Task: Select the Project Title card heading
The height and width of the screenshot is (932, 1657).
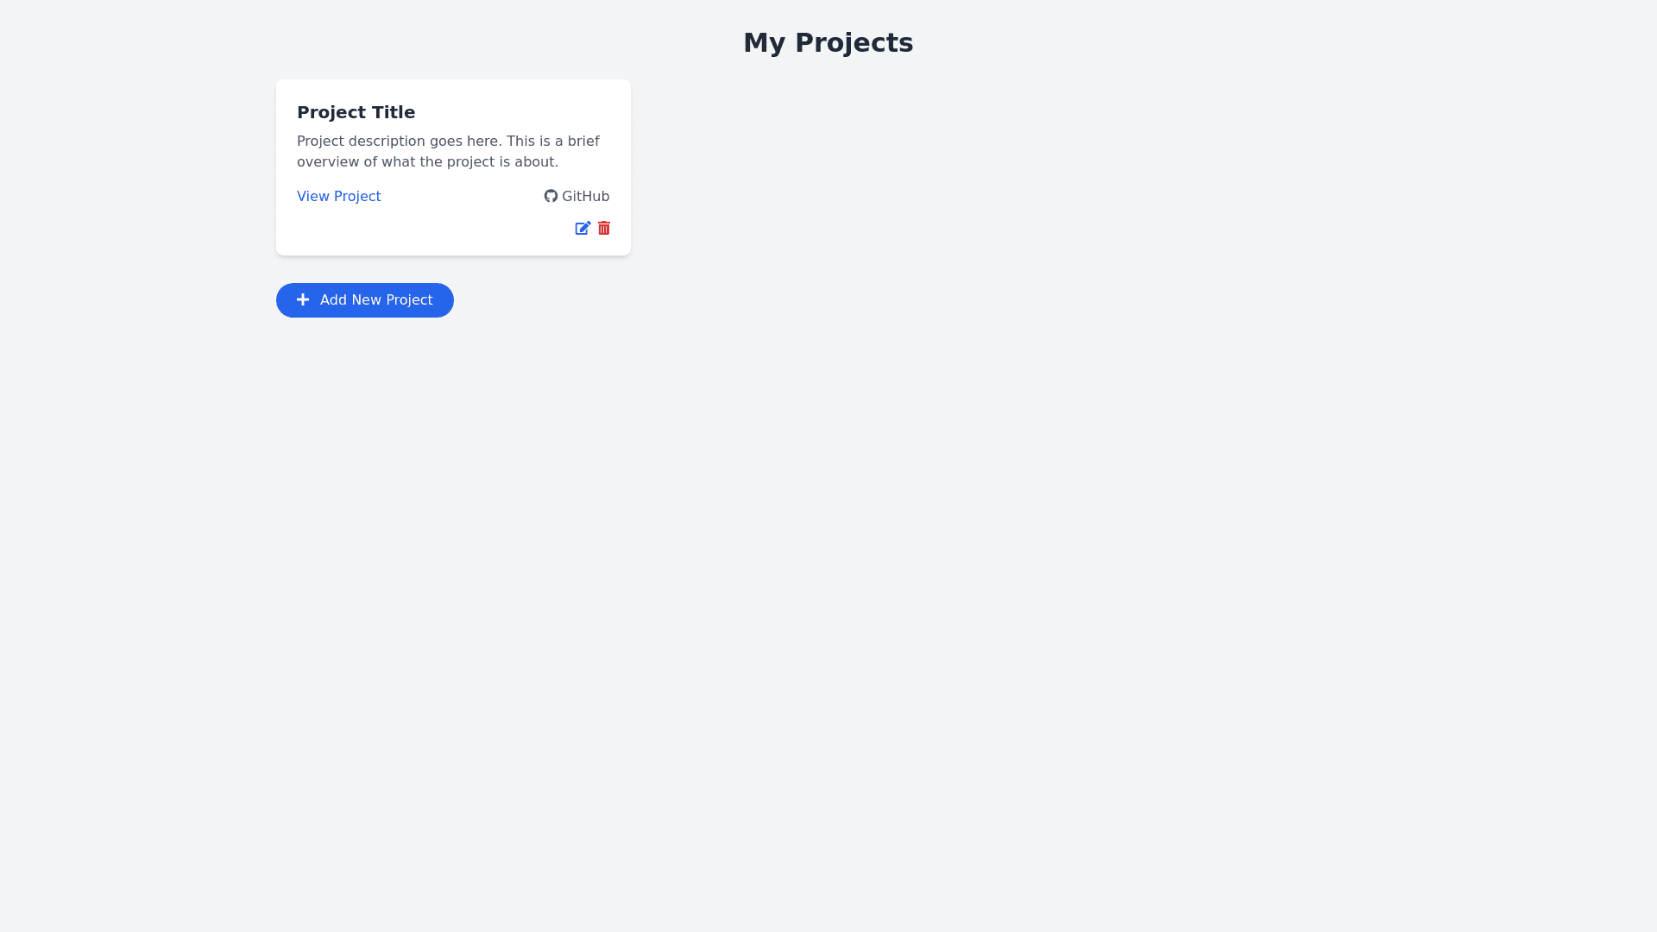Action: 356,112
